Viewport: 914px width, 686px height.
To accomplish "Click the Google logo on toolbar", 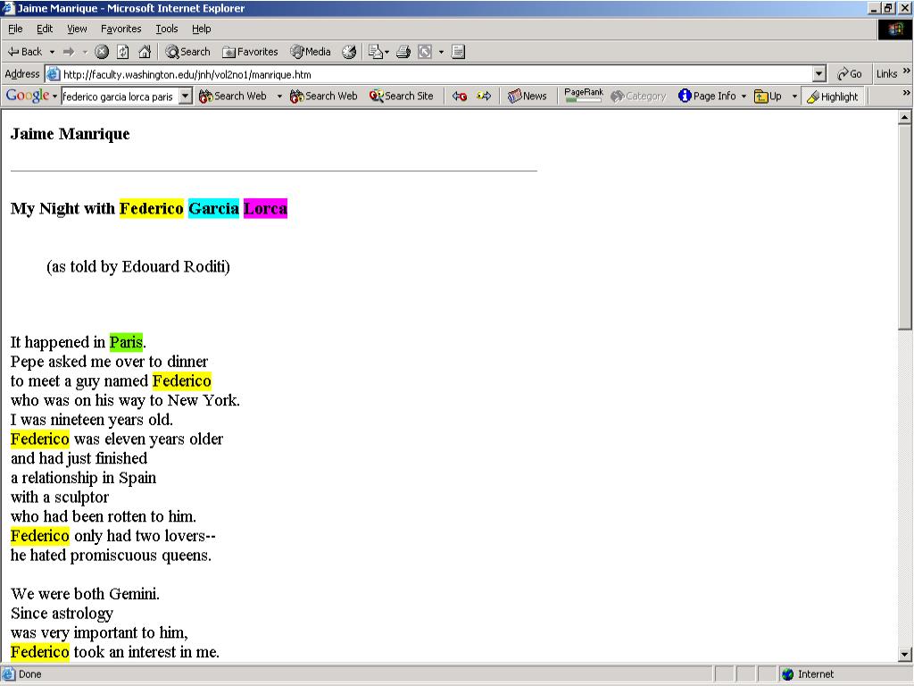I will point(28,96).
